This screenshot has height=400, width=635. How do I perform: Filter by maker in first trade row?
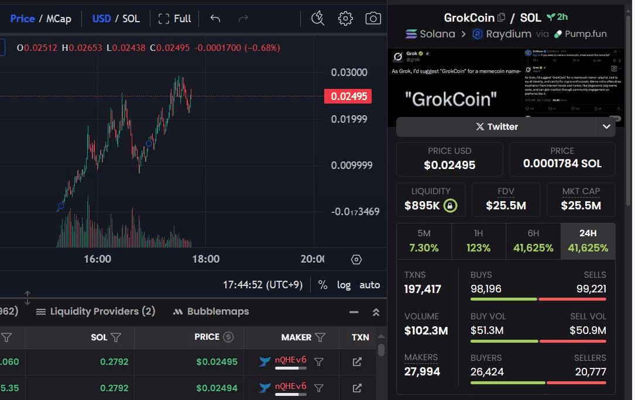(x=319, y=362)
